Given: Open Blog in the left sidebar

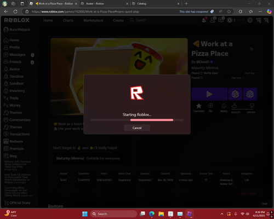Looking at the screenshot, I should tap(10, 156).
